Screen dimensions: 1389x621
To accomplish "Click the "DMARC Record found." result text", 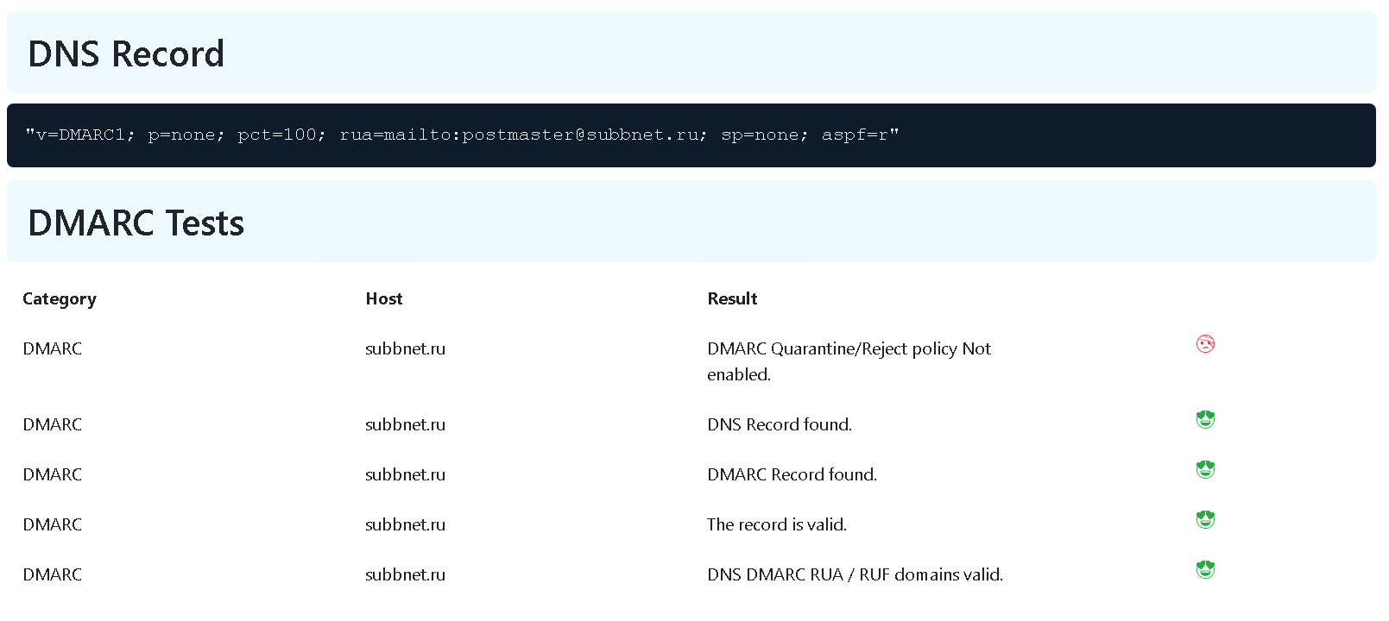I will (792, 474).
